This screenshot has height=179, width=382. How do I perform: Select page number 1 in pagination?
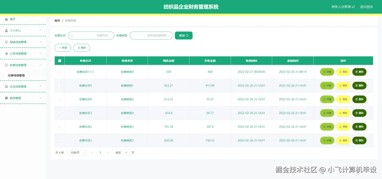click(x=100, y=153)
